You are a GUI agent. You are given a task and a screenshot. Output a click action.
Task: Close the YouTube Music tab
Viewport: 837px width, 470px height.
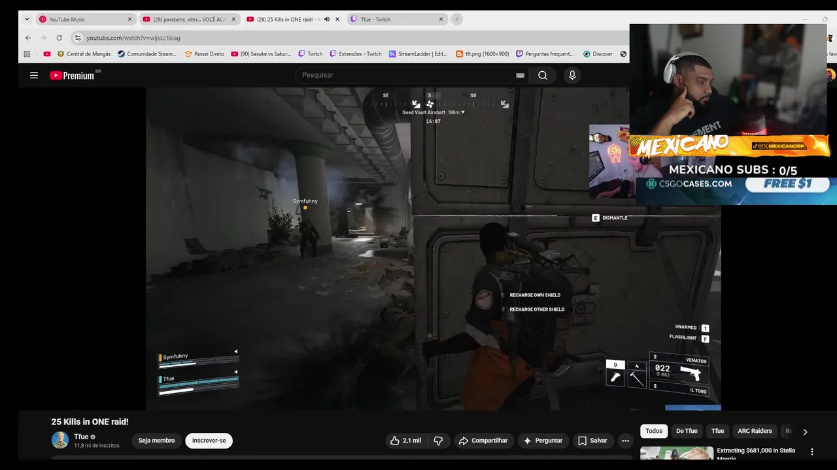point(129,19)
